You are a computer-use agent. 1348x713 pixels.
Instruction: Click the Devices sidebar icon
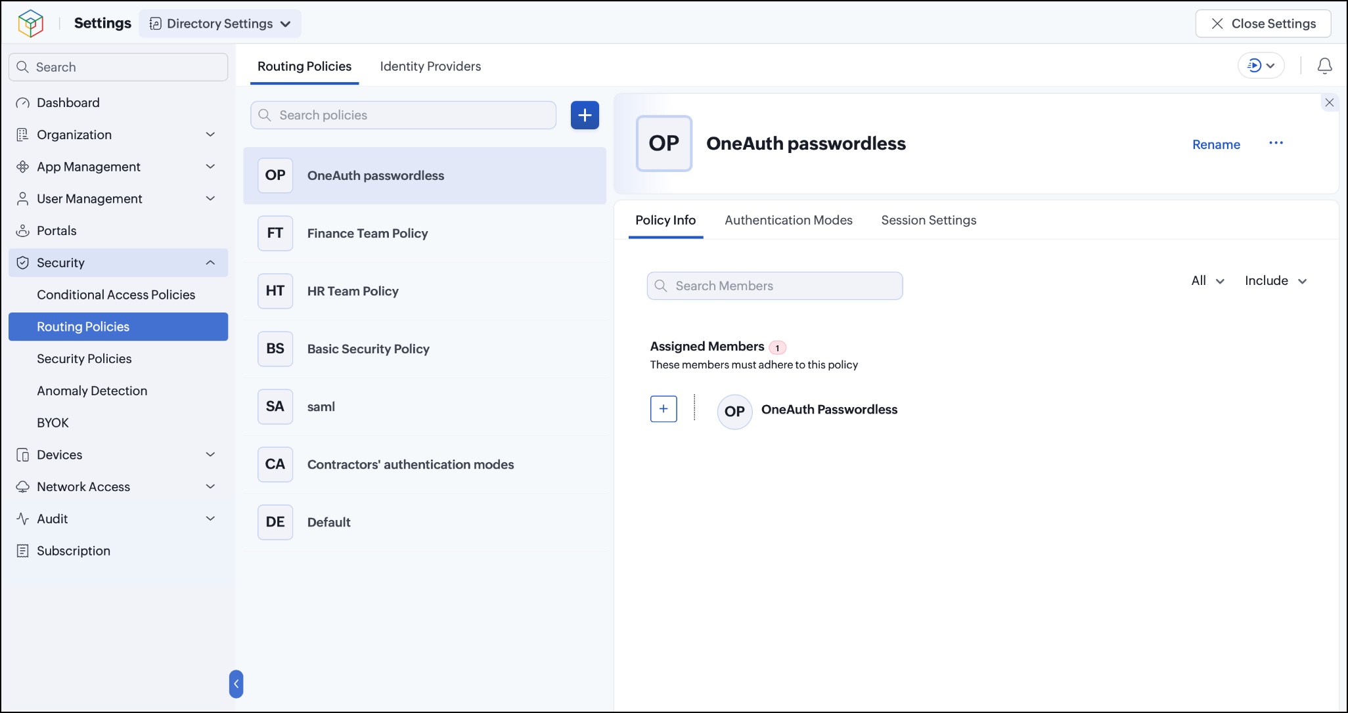(22, 455)
